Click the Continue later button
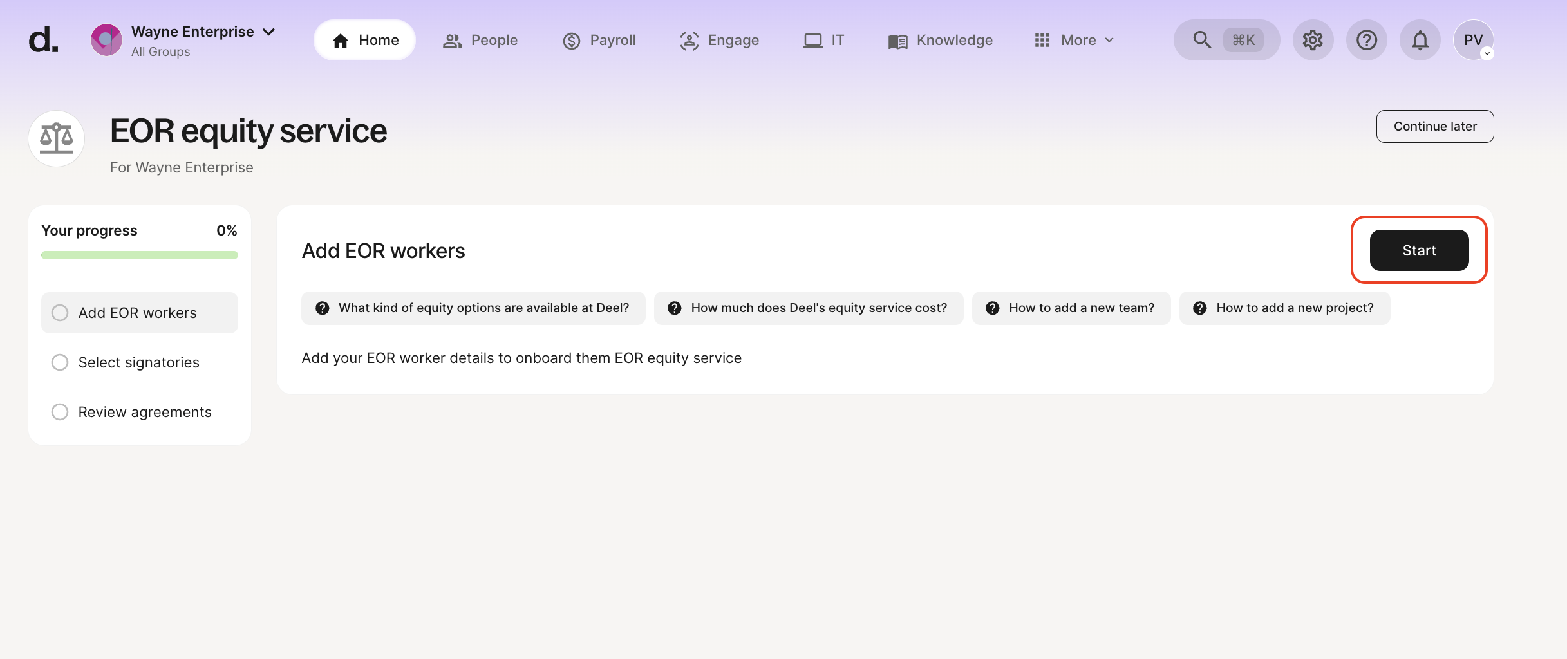This screenshot has width=1567, height=659. (x=1435, y=126)
